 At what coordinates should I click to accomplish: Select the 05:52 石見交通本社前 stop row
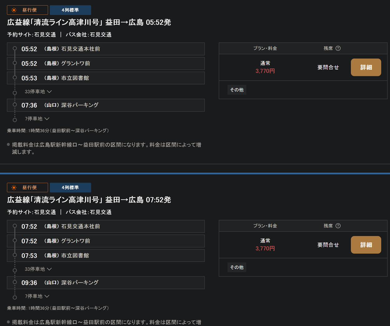[x=106, y=49]
